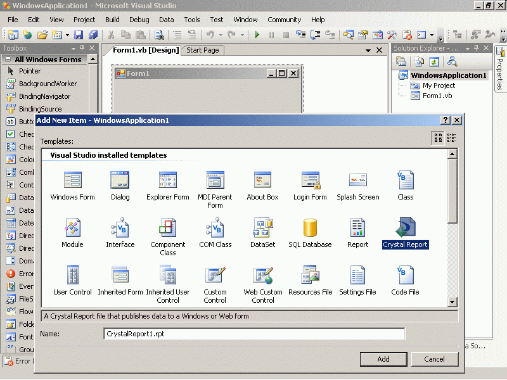
Task: Switch templates to Large Icons view
Action: (x=438, y=137)
